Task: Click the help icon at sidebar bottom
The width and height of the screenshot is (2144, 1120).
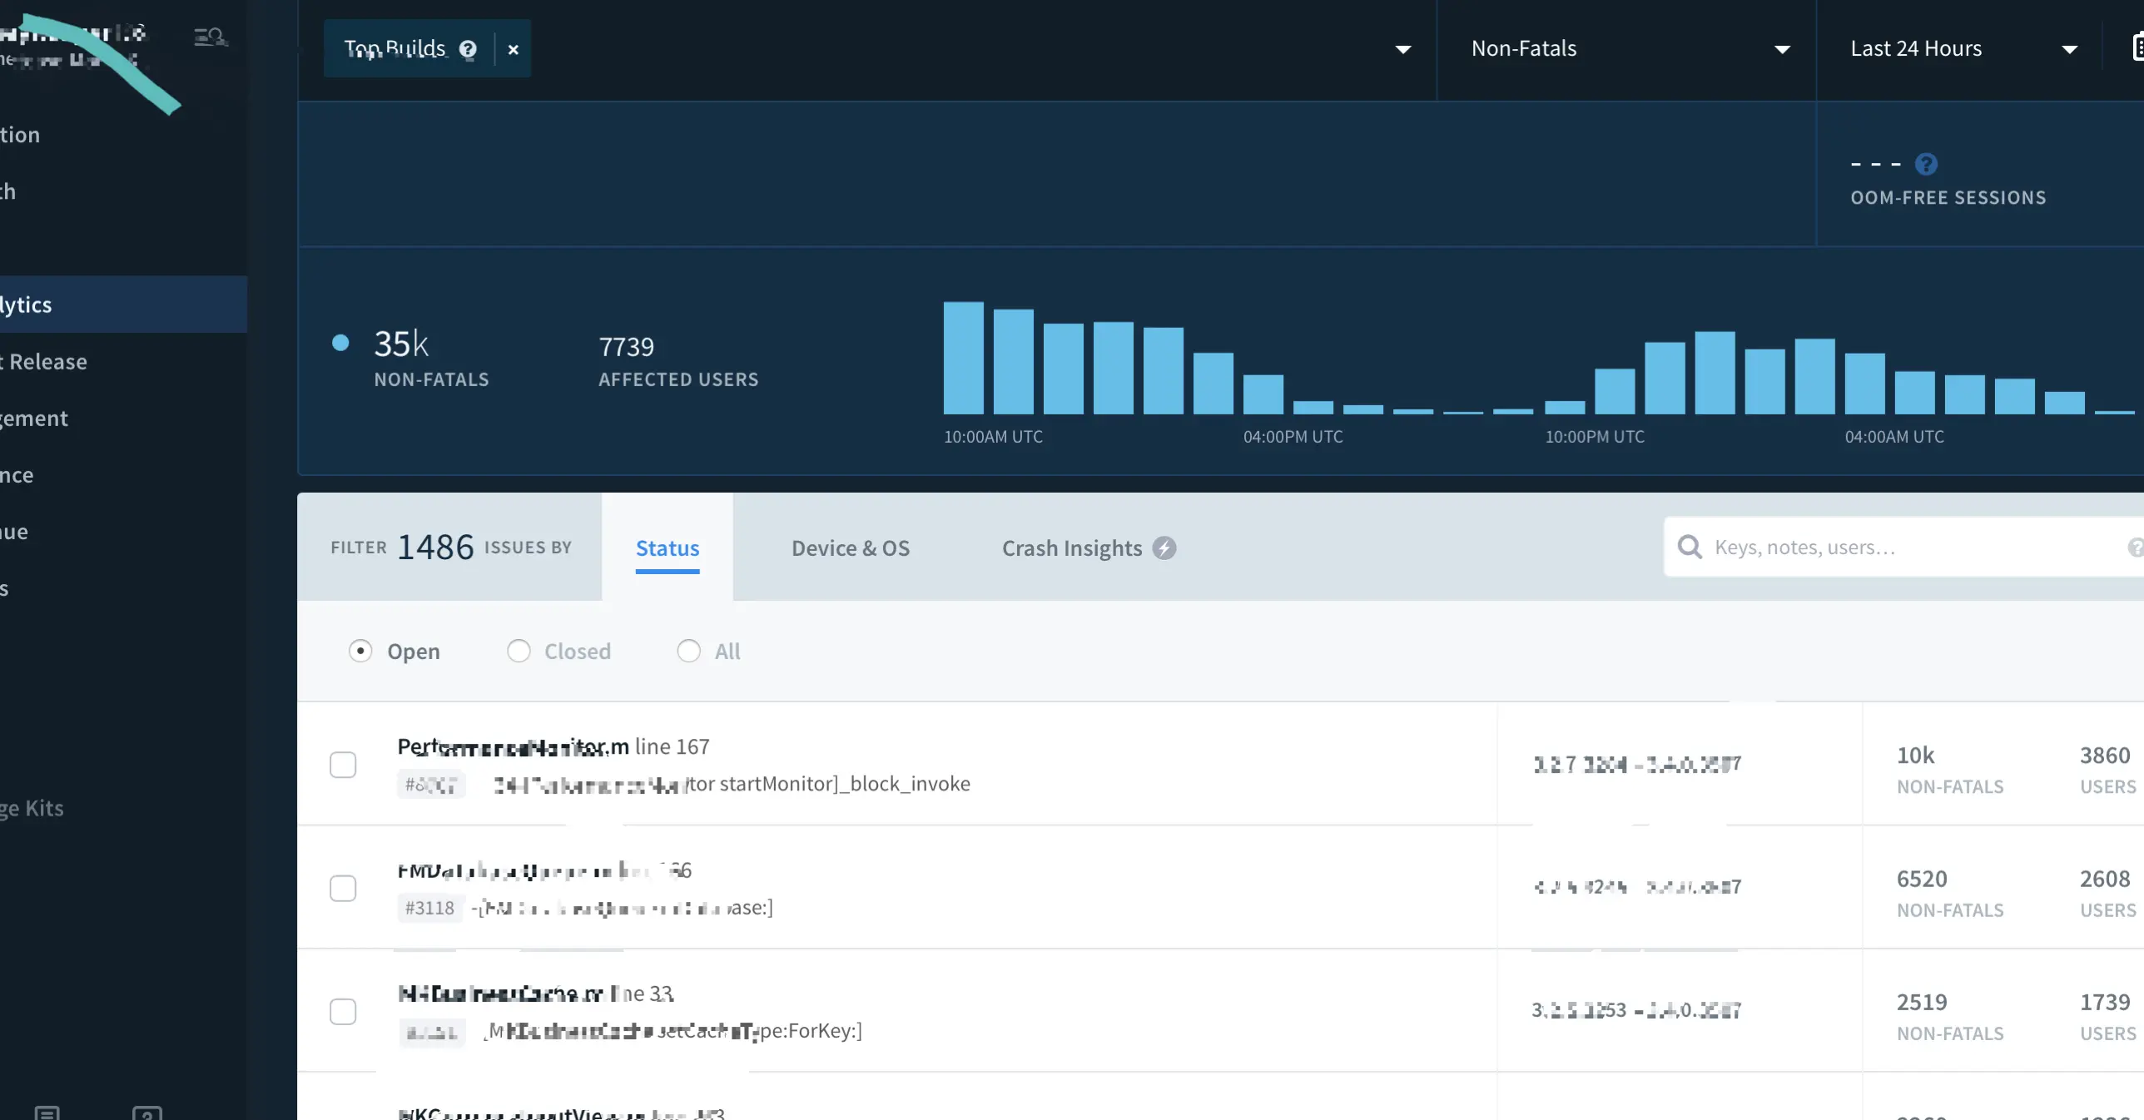Action: tap(147, 1112)
